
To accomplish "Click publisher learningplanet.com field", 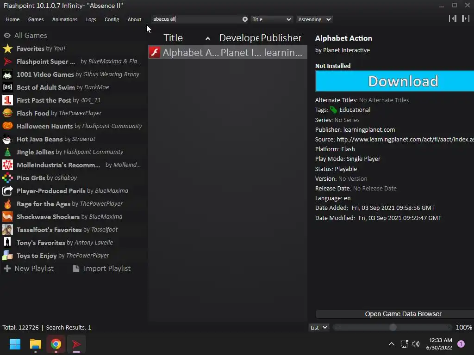I will [x=369, y=130].
